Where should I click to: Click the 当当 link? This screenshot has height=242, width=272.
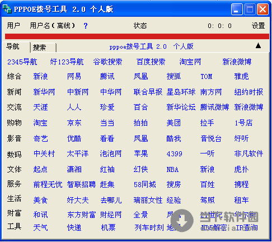[107, 123]
